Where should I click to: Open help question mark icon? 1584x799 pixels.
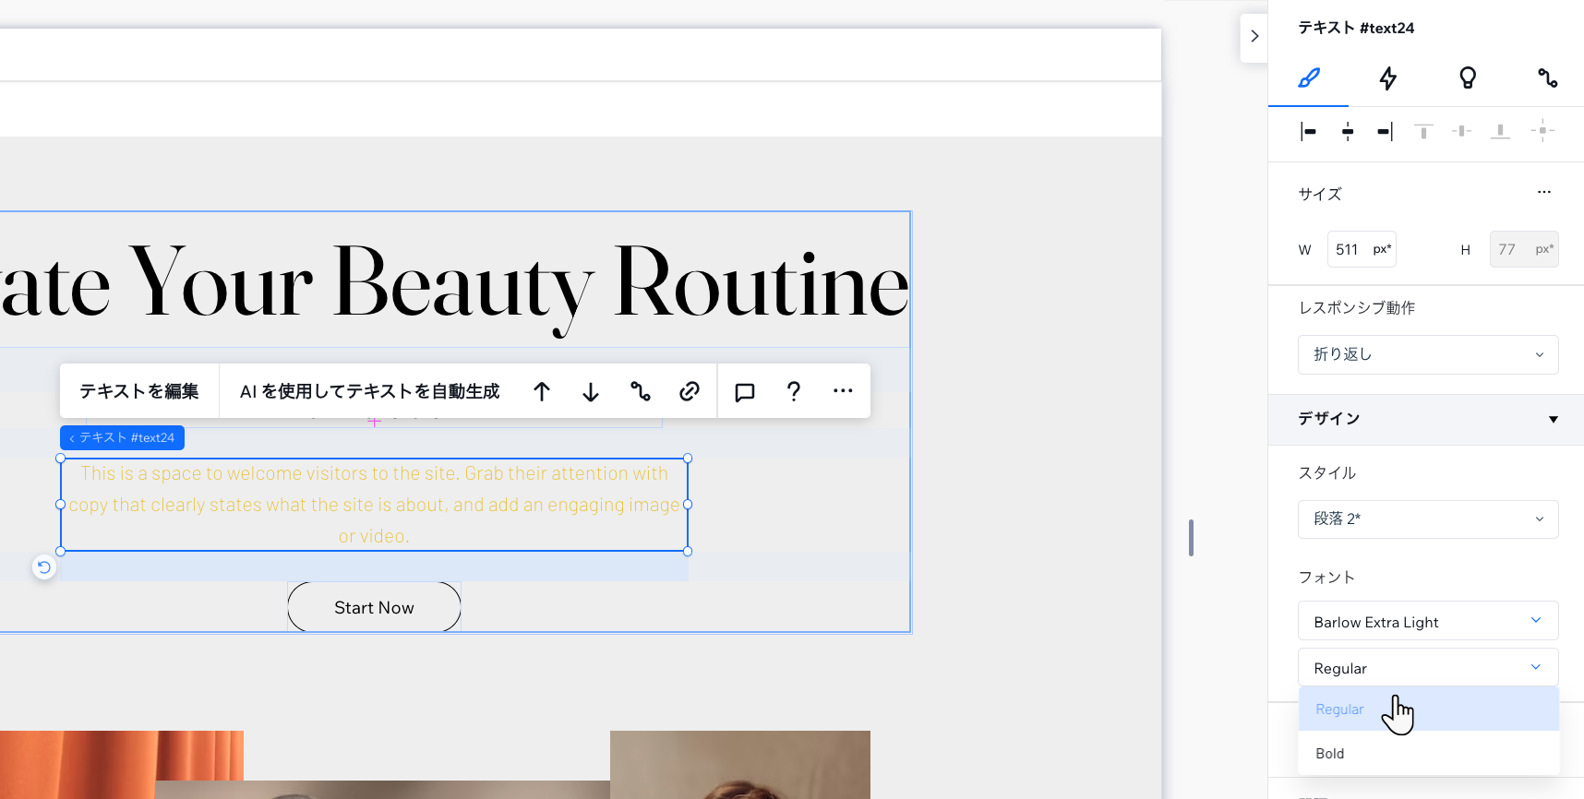coord(794,391)
